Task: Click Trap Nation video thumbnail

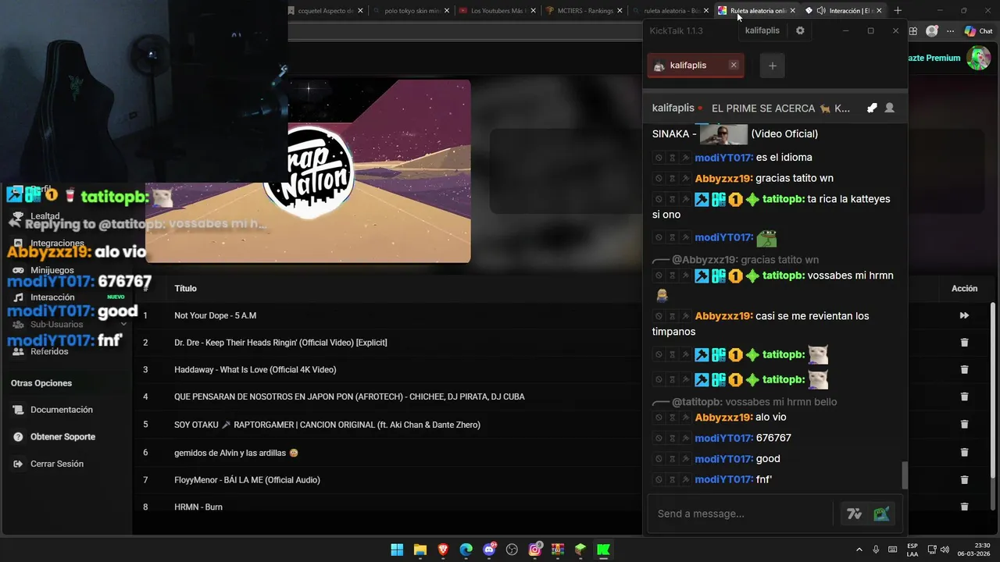Action: click(308, 171)
